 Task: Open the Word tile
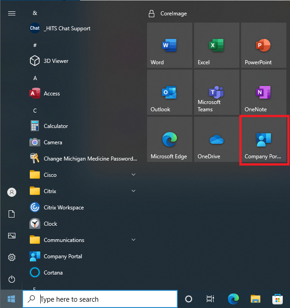coord(170,45)
